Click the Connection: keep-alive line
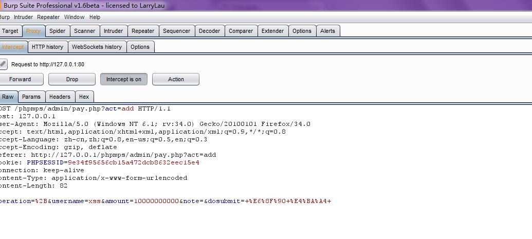 coord(42,171)
